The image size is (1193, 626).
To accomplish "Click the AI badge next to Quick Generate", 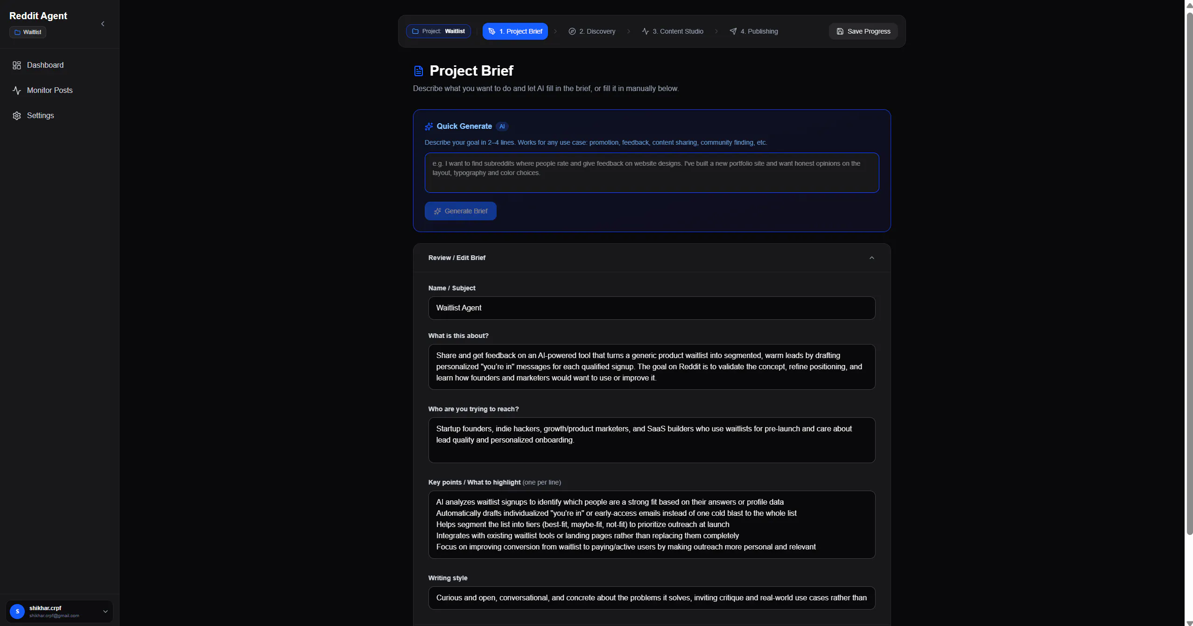I will coord(502,127).
